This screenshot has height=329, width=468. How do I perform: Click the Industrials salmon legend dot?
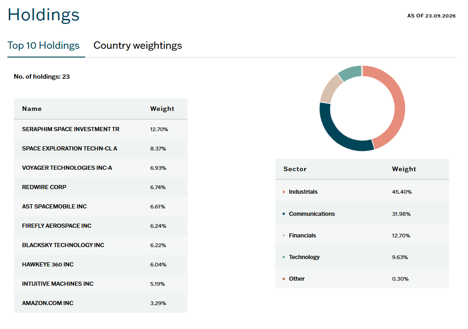coord(283,192)
